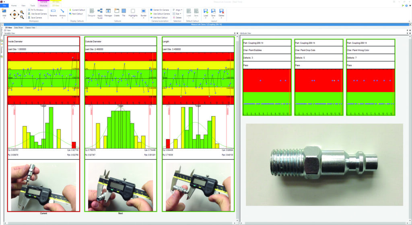The width and height of the screenshot is (412, 225).
Task: Click the Paint Bubbles defect chart
Action: click(x=267, y=92)
